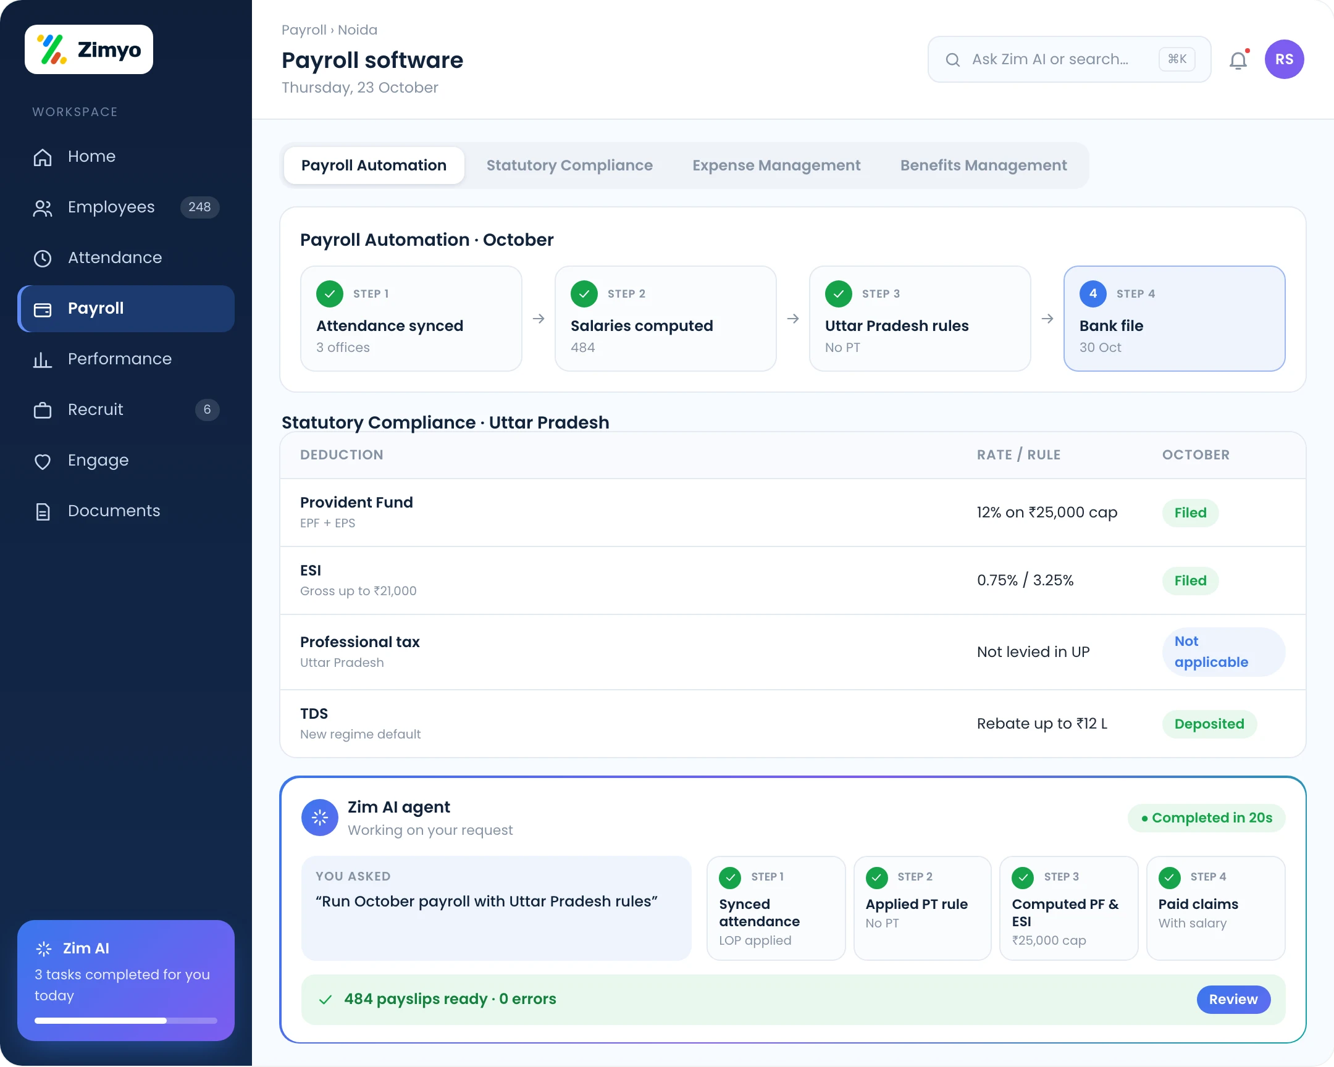This screenshot has width=1334, height=1067.
Task: Click the Step 2 Salaries computed checkmark
Action: 584,294
